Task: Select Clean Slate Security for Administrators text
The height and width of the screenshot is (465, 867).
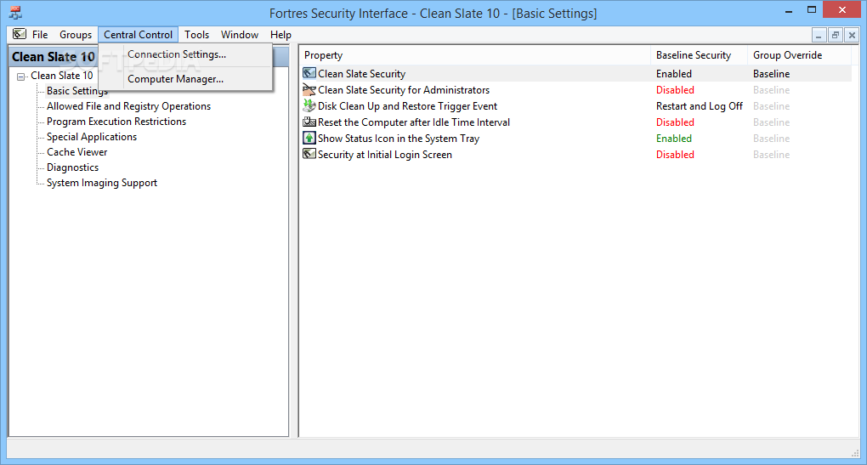Action: [404, 90]
